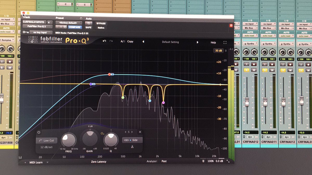The height and width of the screenshot is (175, 312).
Task: Click the MIDI Learn button
Action: 36,163
